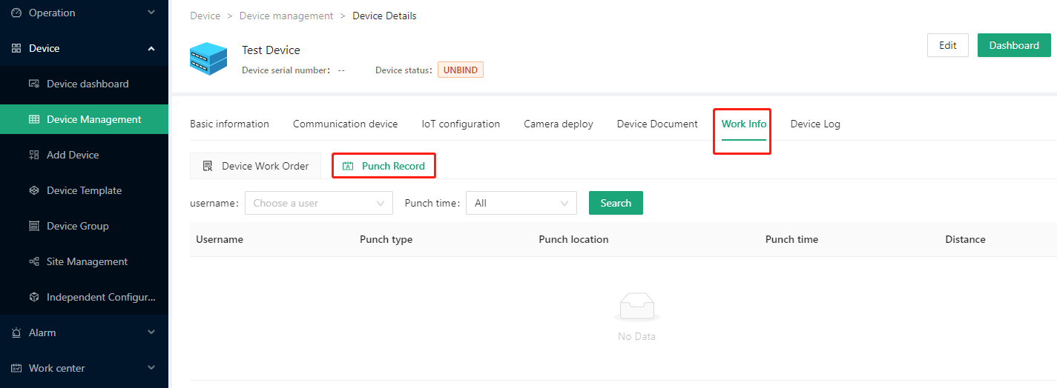Click the Alarm bell icon

tap(16, 332)
